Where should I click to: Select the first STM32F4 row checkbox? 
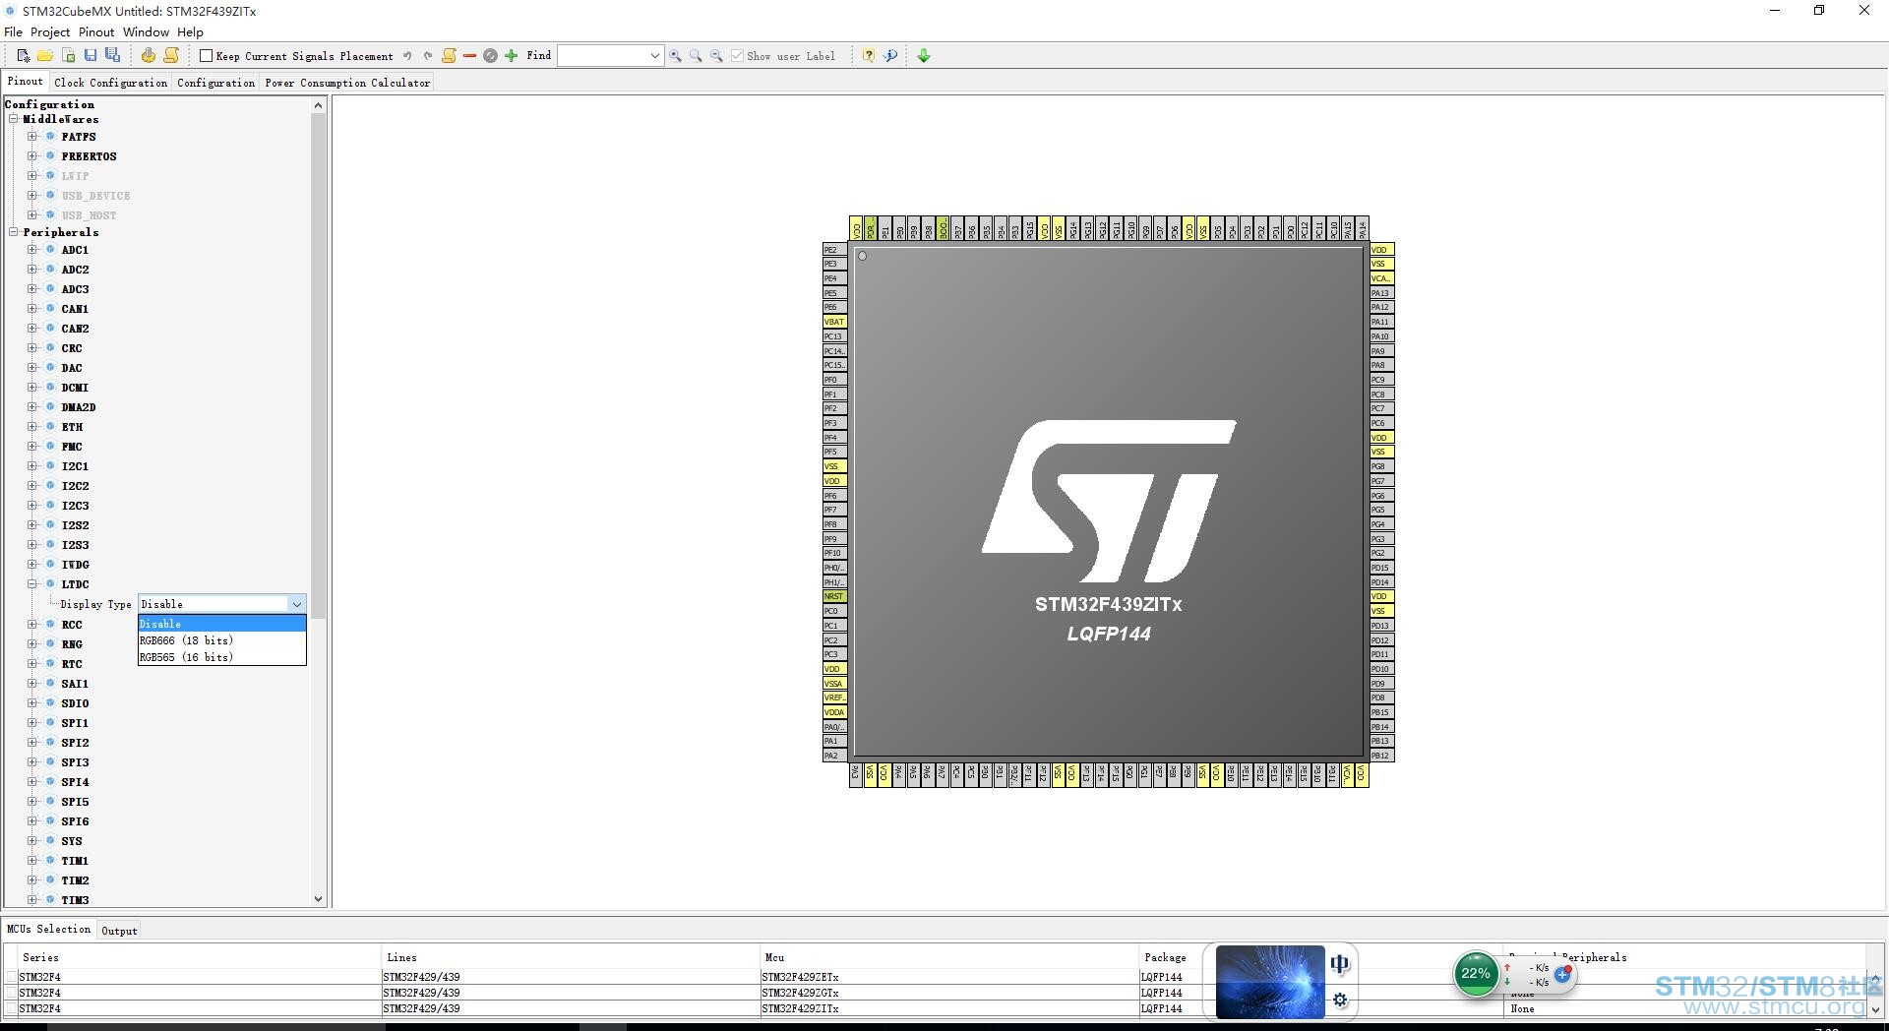coord(11,977)
